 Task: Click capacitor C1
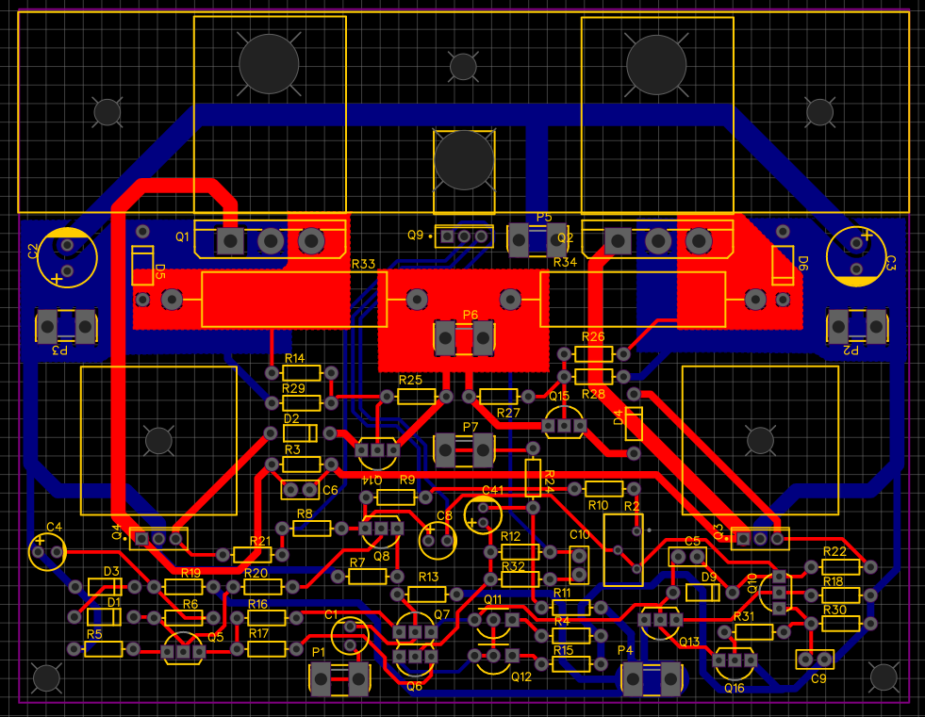[x=350, y=635]
